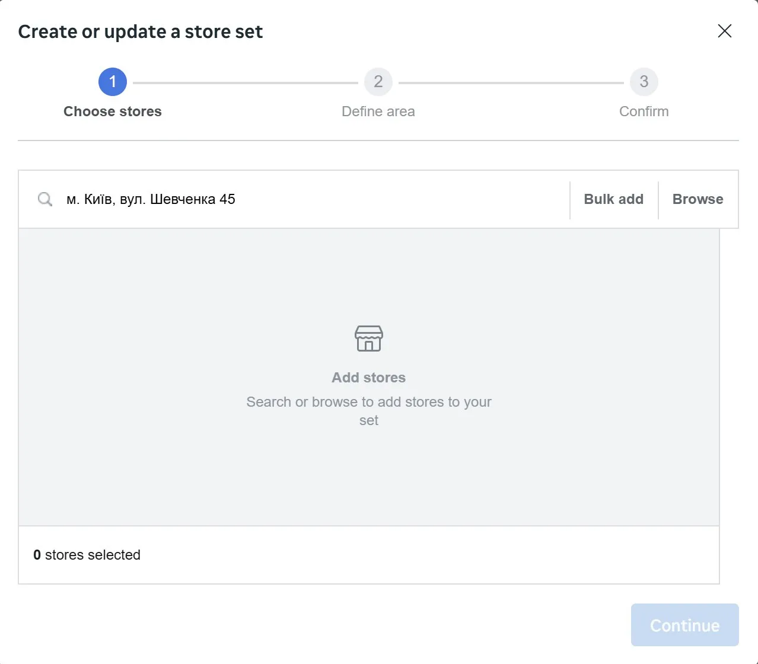Image resolution: width=758 pixels, height=664 pixels.
Task: Select the step 3 circle
Action: tap(644, 82)
